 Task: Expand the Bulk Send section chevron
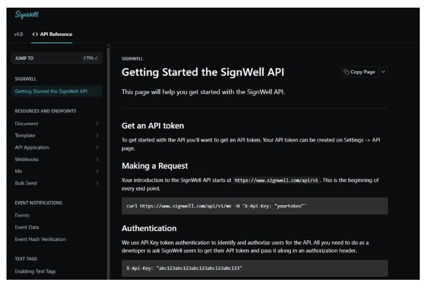pos(98,183)
